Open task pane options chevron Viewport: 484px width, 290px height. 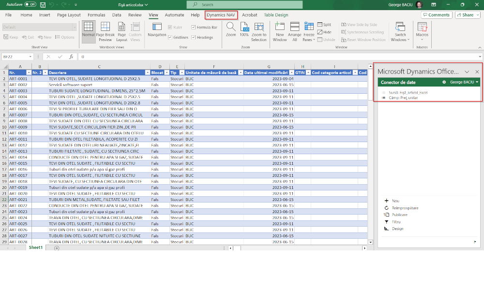point(467,72)
